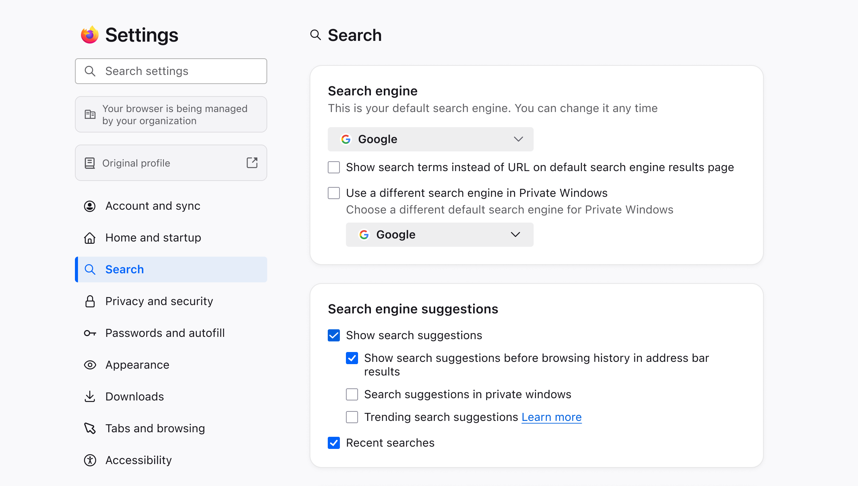Screen dimensions: 858x486
Task: Uncheck Show search suggestions
Action: click(x=334, y=335)
